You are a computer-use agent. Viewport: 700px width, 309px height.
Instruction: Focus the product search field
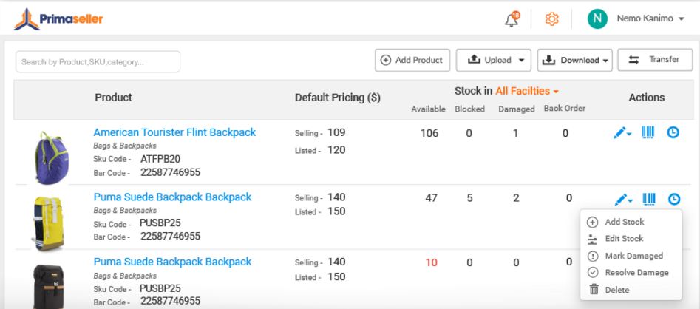pos(98,62)
